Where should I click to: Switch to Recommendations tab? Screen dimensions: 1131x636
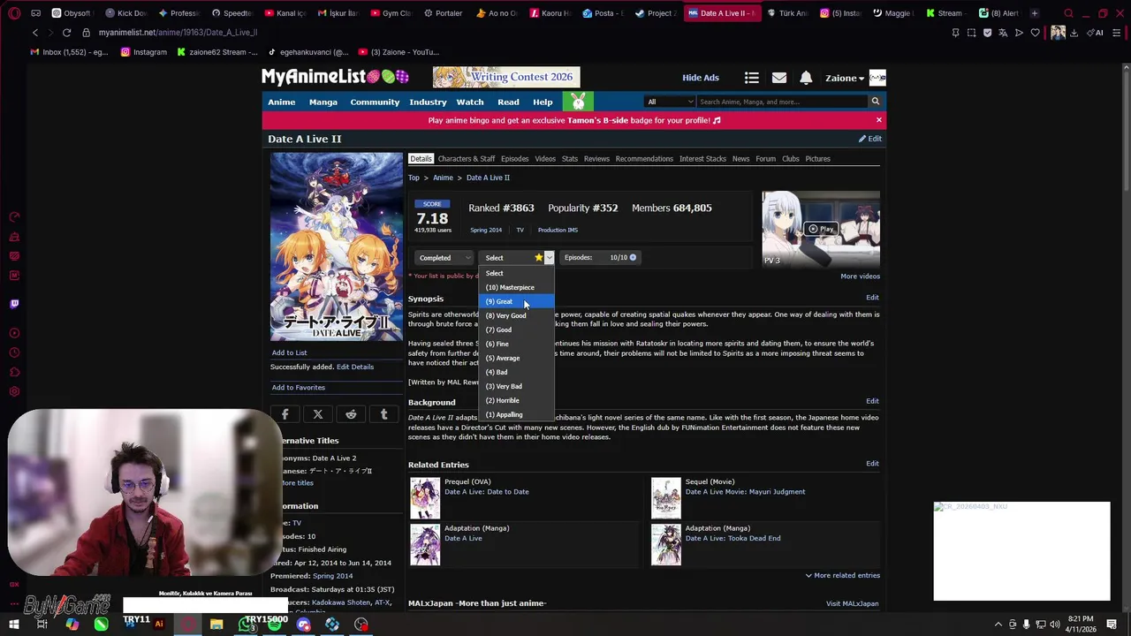[644, 159]
